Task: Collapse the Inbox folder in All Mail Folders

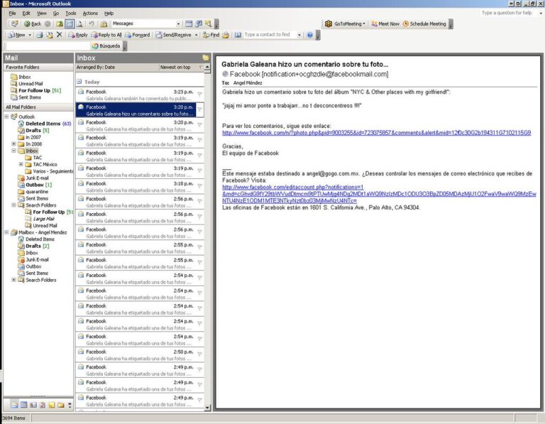Action: 14,151
